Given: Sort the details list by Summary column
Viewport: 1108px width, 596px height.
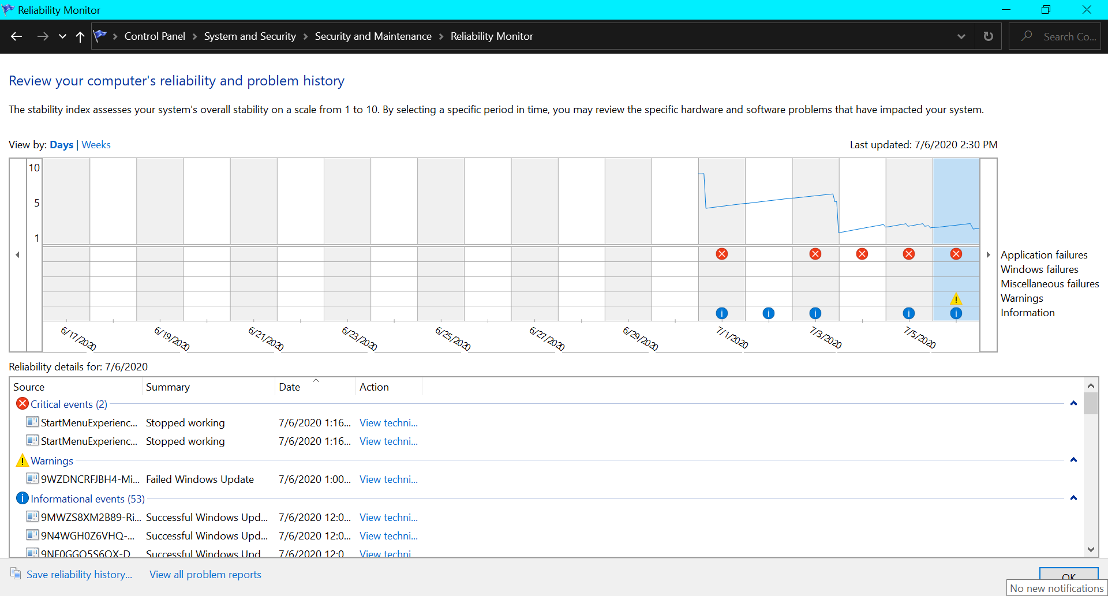Looking at the screenshot, I should pos(208,387).
